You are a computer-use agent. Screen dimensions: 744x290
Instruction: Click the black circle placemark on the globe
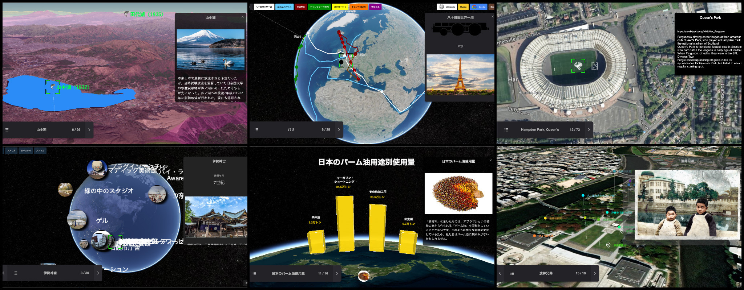pos(341,62)
